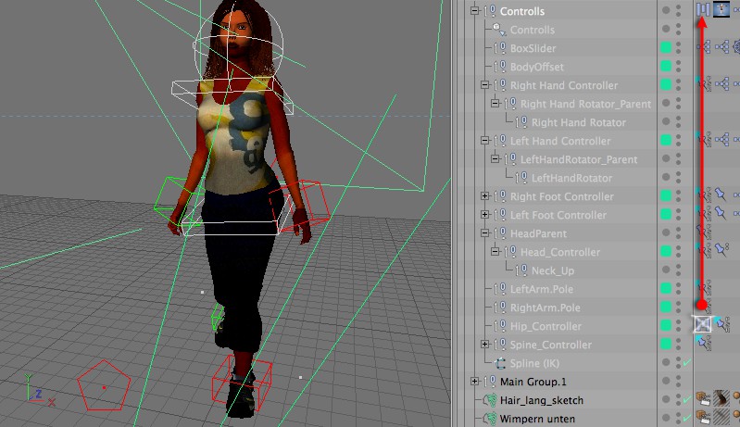Click the hair object icon of Hair_lang_sketch
The image size is (740, 427).
tap(490, 400)
